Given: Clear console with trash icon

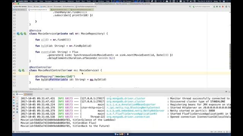Looking at the screenshot, I should [x=17, y=112].
